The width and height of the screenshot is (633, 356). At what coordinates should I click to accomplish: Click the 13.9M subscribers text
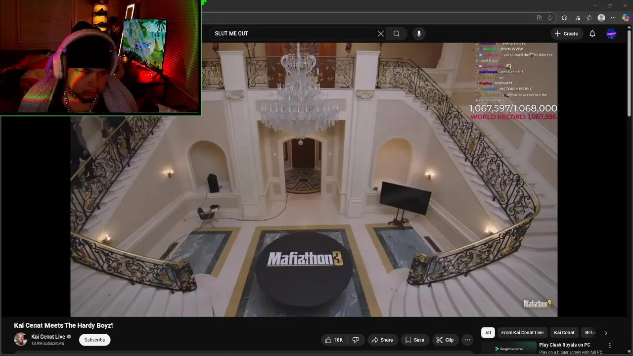coord(47,344)
